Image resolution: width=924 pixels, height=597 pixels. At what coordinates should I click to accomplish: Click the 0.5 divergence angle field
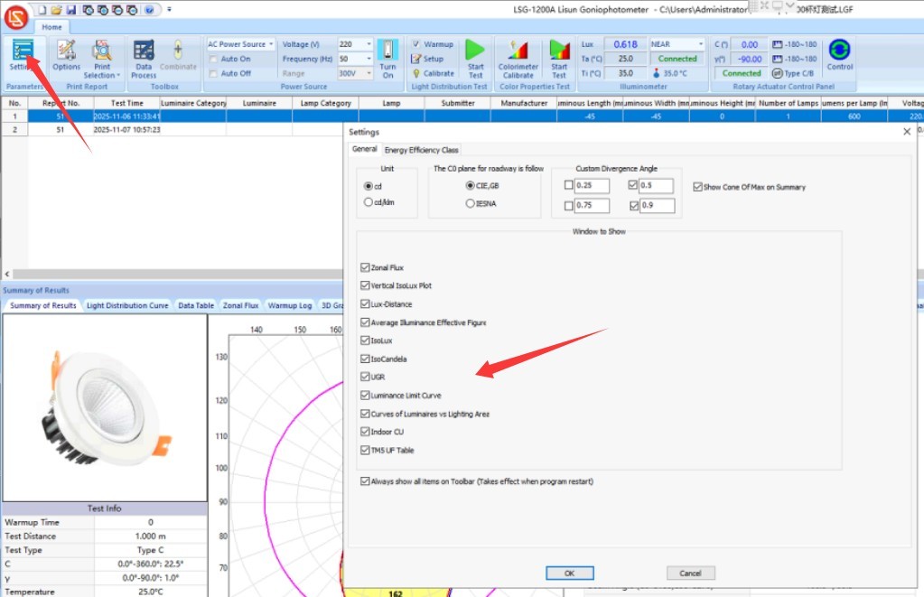(x=656, y=186)
